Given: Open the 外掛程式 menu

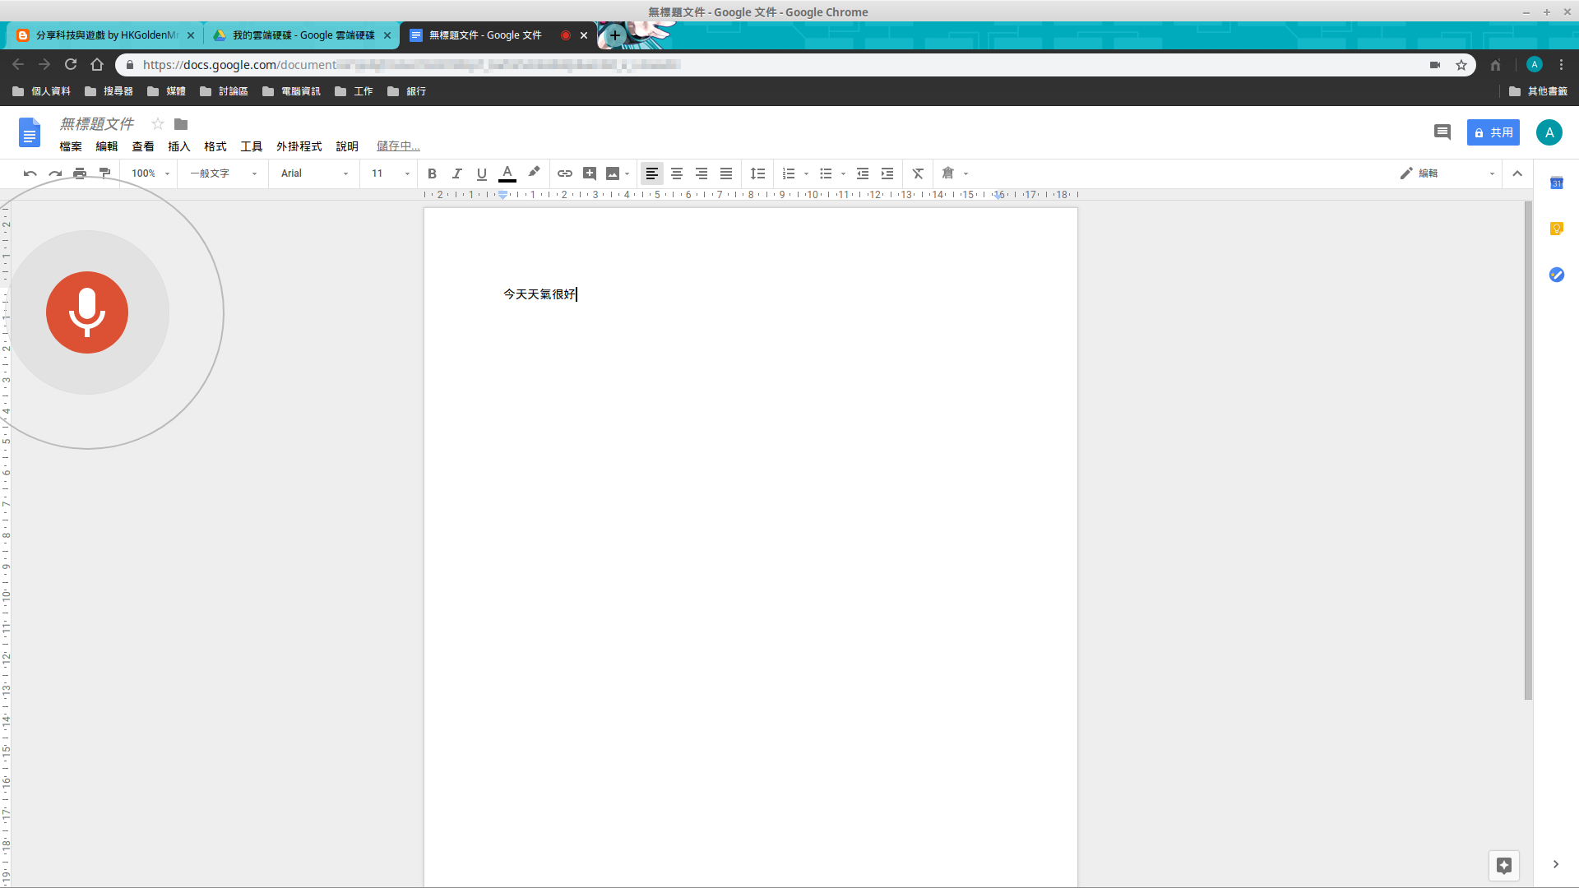Looking at the screenshot, I should click(299, 146).
